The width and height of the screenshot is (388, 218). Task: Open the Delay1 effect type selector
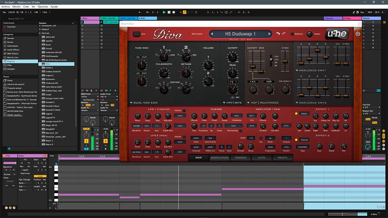304,114
